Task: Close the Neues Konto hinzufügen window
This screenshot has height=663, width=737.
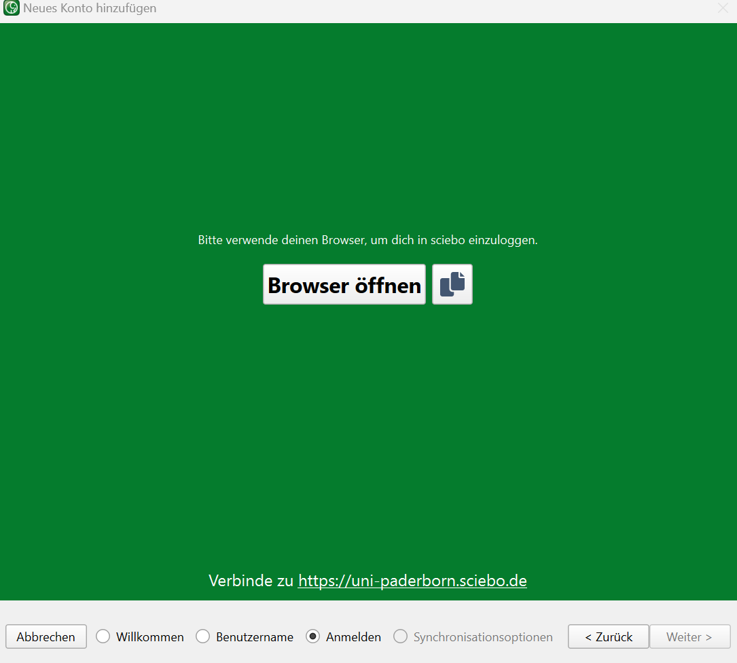Action: [722, 9]
